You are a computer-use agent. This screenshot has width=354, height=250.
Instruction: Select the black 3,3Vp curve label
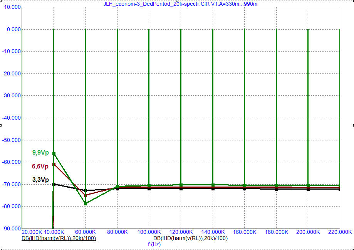(40, 180)
